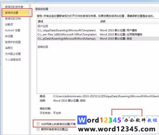The width and height of the screenshot is (159, 135).
Task: Open the 受信任的发布者 category
Action: (14, 7)
